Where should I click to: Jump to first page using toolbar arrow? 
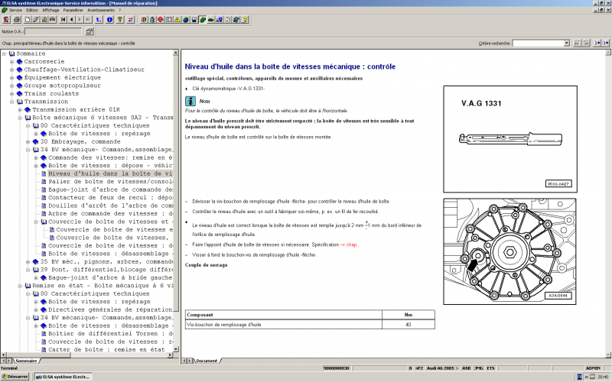(x=63, y=19)
